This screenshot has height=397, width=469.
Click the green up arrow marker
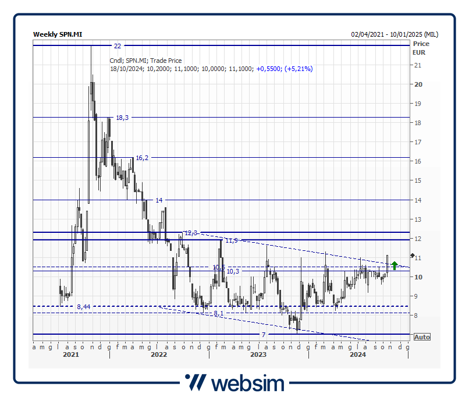pos(395,265)
